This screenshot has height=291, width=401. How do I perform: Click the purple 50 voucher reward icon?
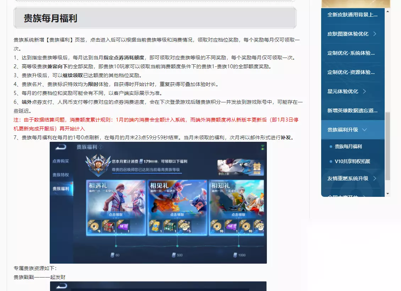pos(123,226)
